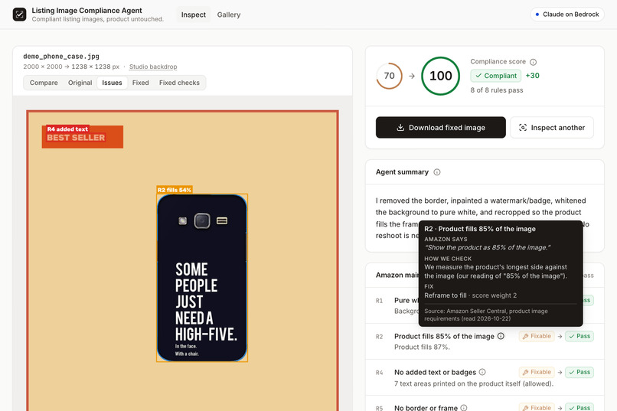Click the Claude on Bedrock badge

[567, 14]
